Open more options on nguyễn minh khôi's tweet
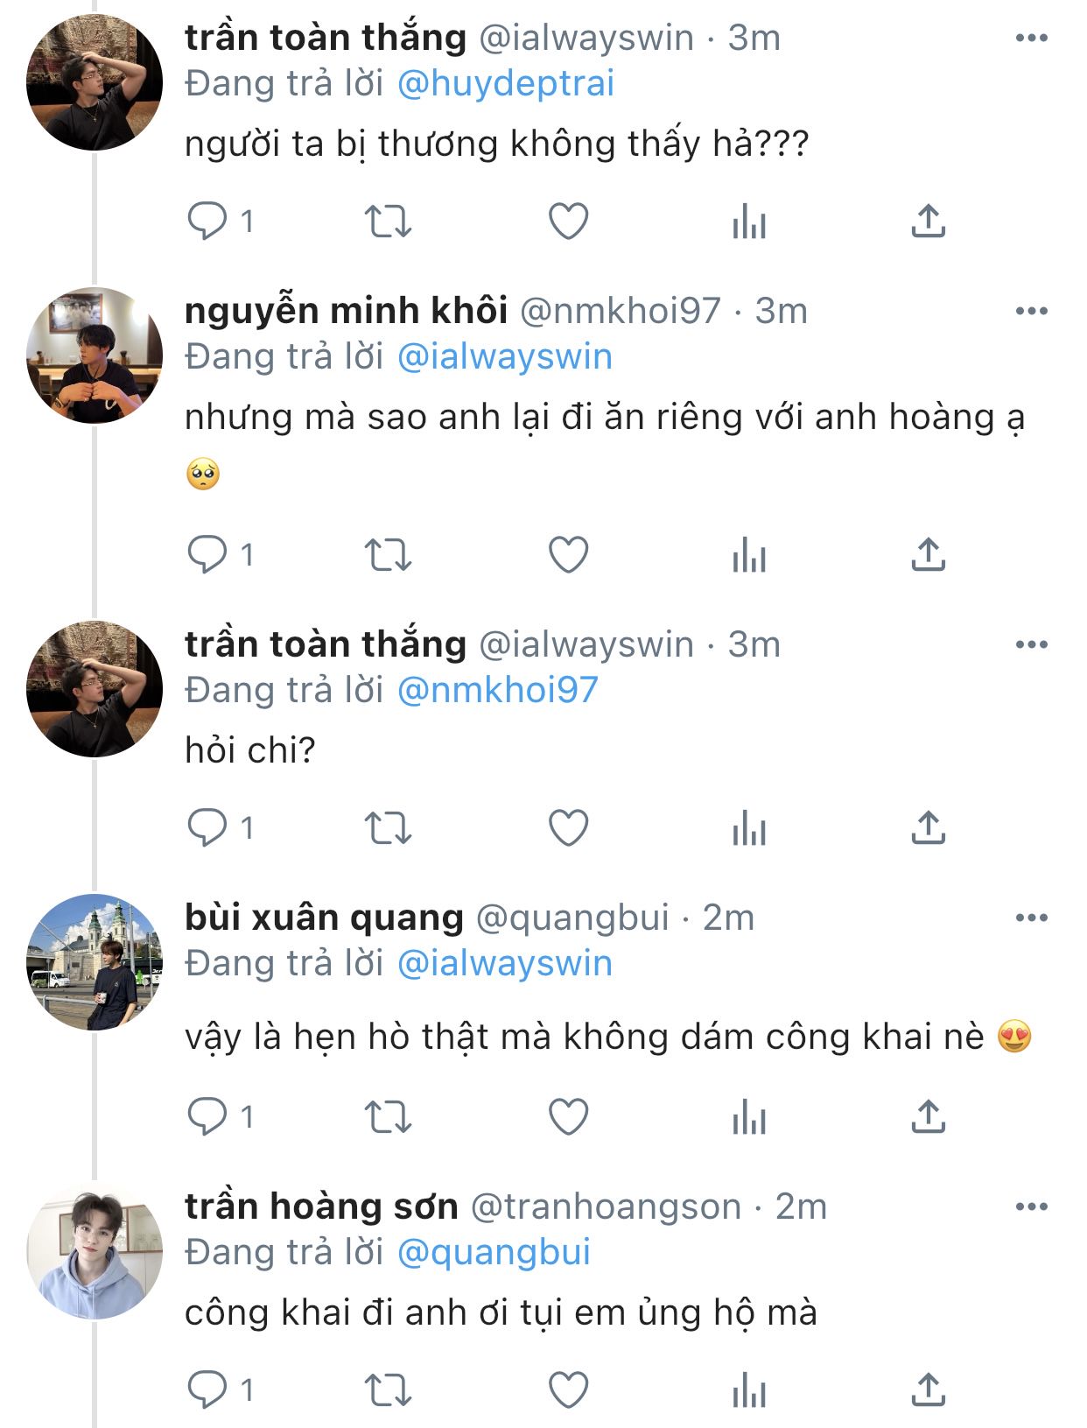 coord(1031,311)
